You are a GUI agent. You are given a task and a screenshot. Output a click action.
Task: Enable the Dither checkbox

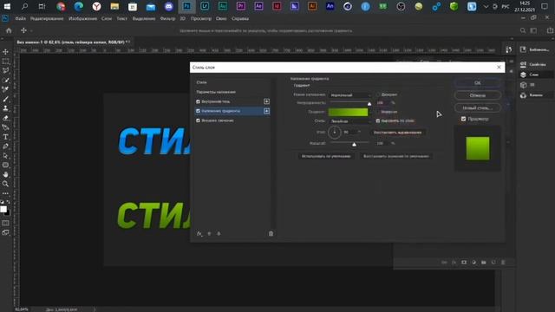click(x=378, y=94)
